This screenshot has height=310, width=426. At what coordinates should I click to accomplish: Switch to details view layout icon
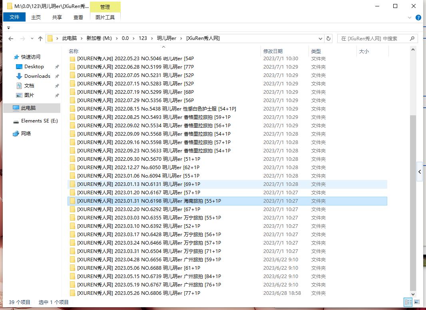point(408,302)
